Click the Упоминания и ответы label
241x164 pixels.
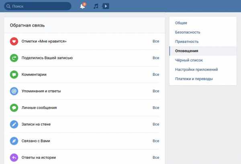[x=41, y=91]
